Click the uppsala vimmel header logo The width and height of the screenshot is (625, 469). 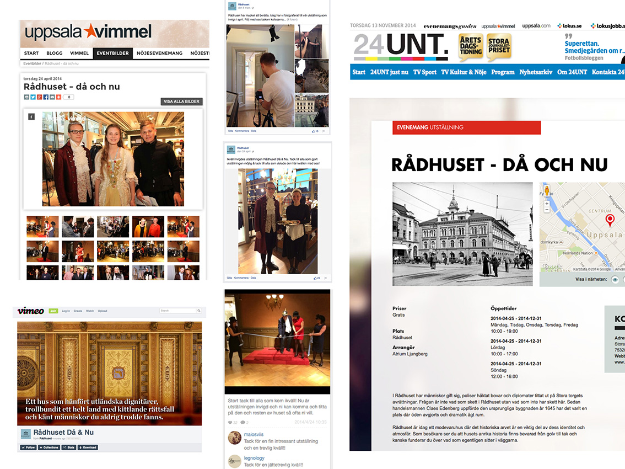[x=88, y=31]
